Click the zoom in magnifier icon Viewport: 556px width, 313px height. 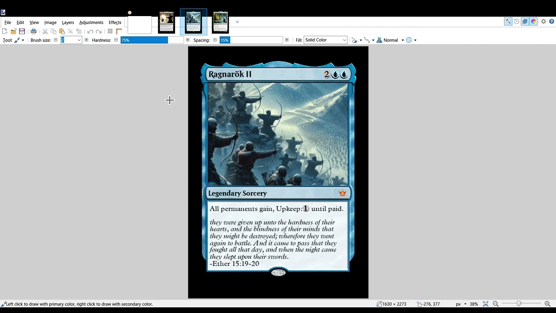(x=547, y=304)
